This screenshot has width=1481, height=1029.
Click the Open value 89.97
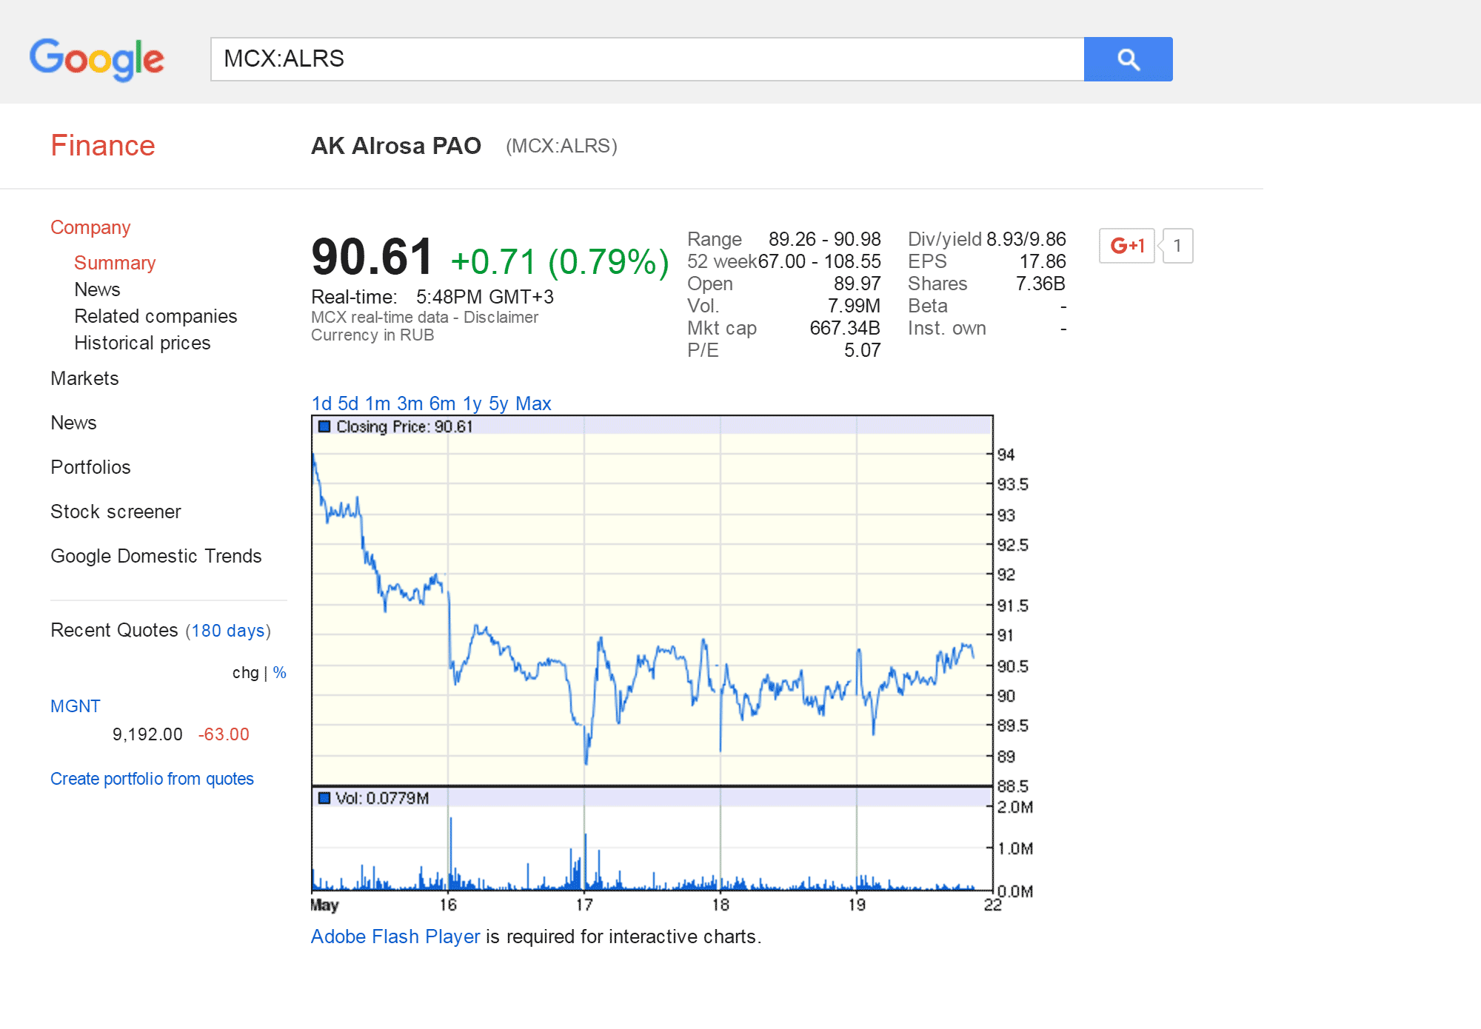857,284
